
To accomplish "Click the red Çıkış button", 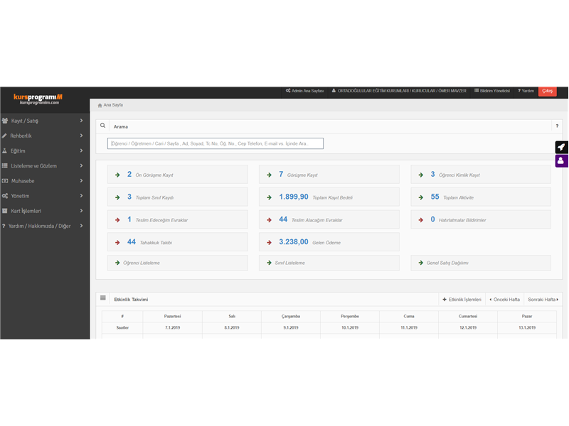I will (x=547, y=91).
